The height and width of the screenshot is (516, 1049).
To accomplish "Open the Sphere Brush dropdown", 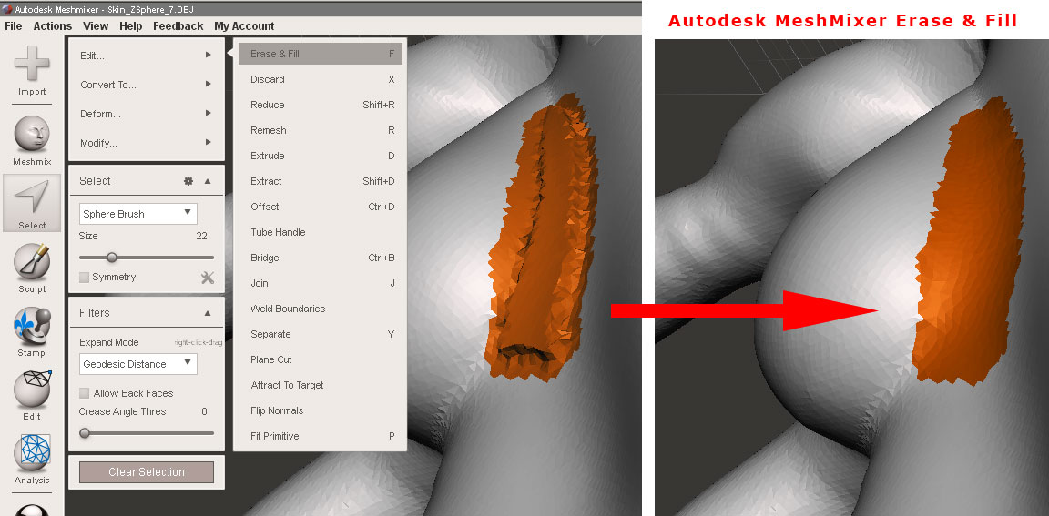I will (138, 214).
